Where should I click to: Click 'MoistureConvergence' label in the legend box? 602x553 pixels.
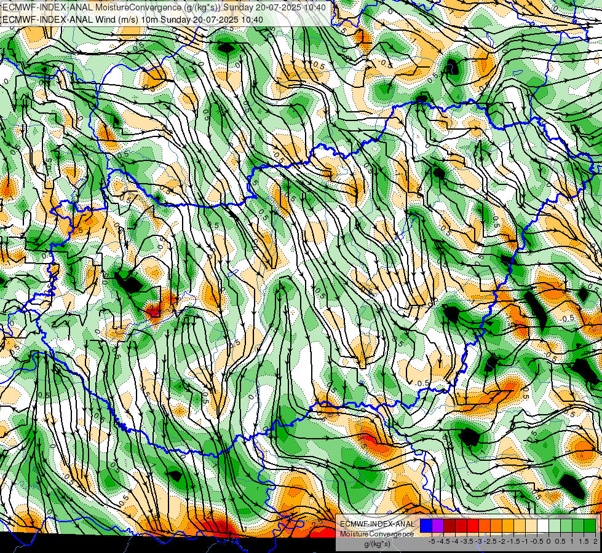(377, 534)
